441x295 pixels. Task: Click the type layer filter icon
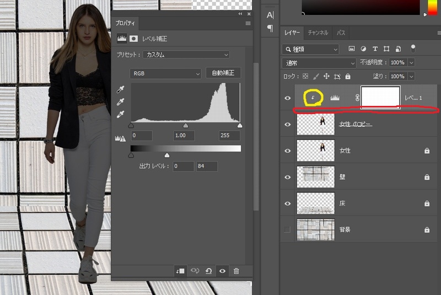pos(375,49)
